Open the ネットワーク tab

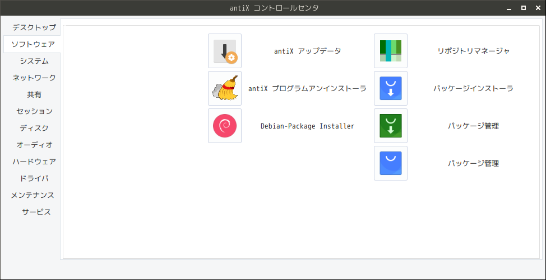coord(34,78)
